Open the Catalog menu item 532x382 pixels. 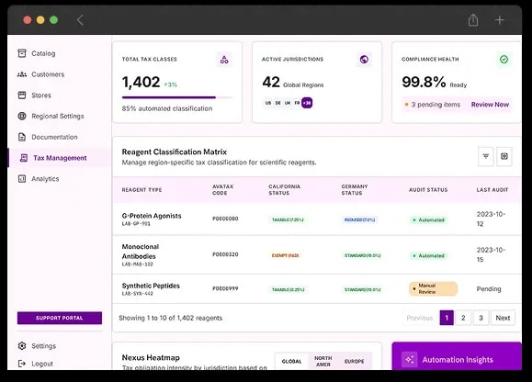tap(43, 53)
